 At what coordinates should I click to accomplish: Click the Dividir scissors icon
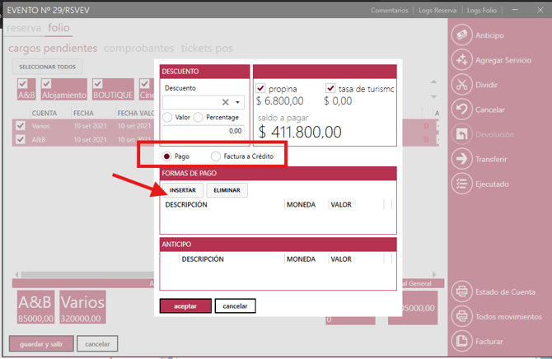coord(461,85)
